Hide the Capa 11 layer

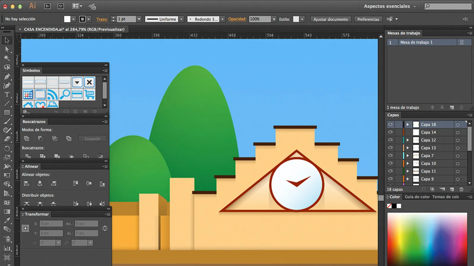[x=390, y=171]
